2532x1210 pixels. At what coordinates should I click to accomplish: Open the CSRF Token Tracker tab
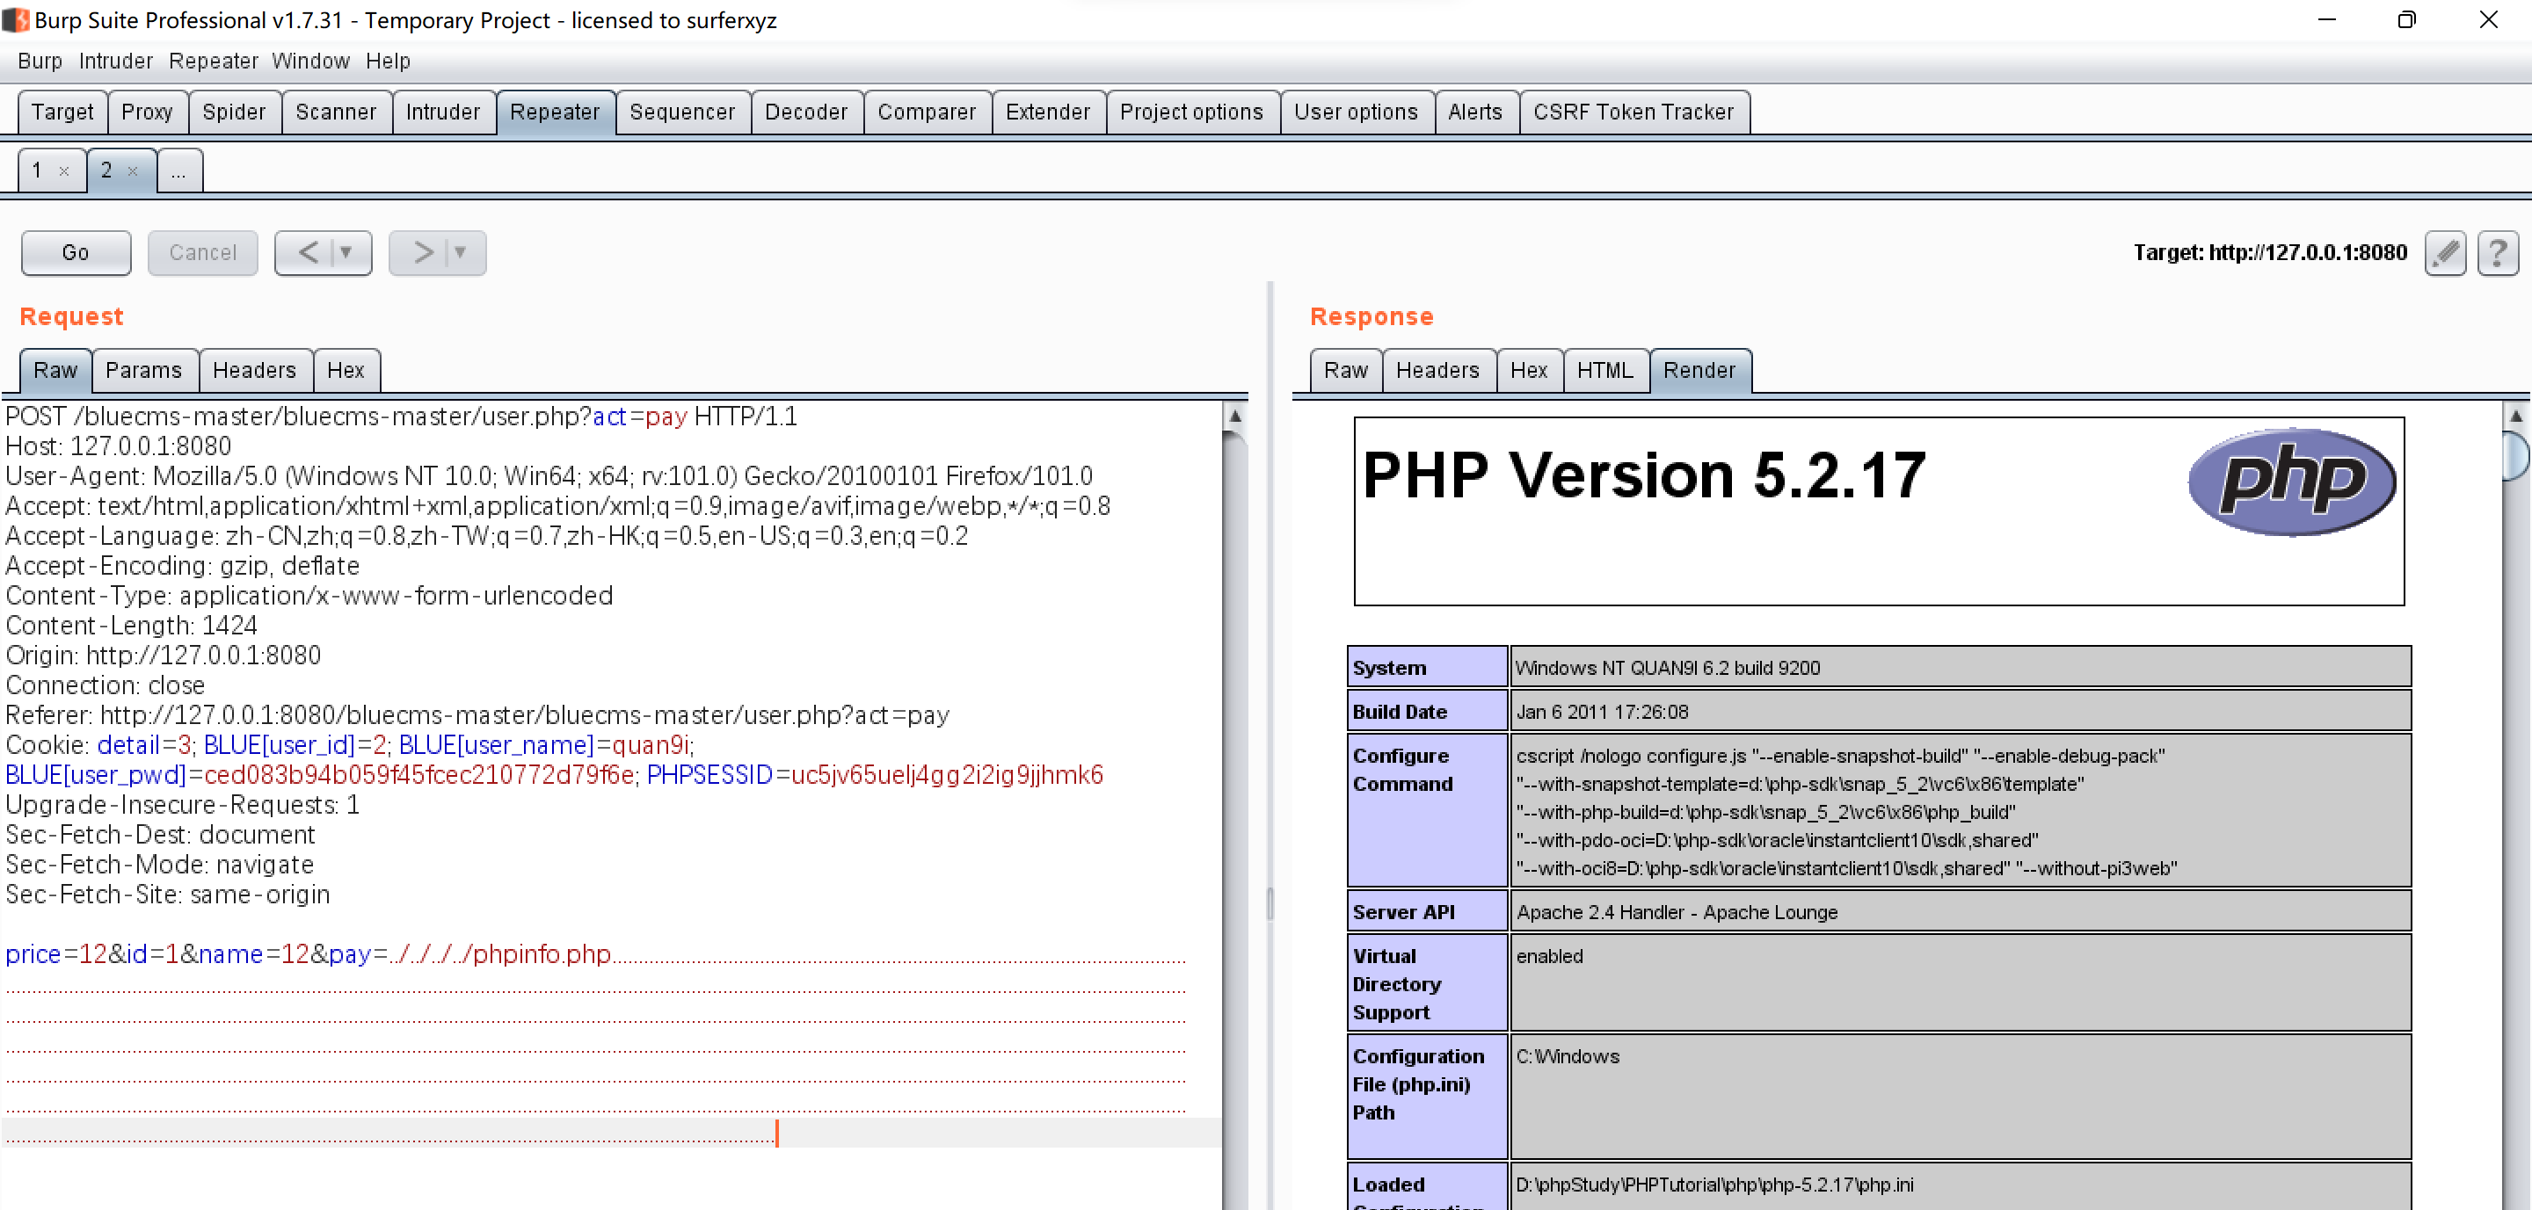1634,112
